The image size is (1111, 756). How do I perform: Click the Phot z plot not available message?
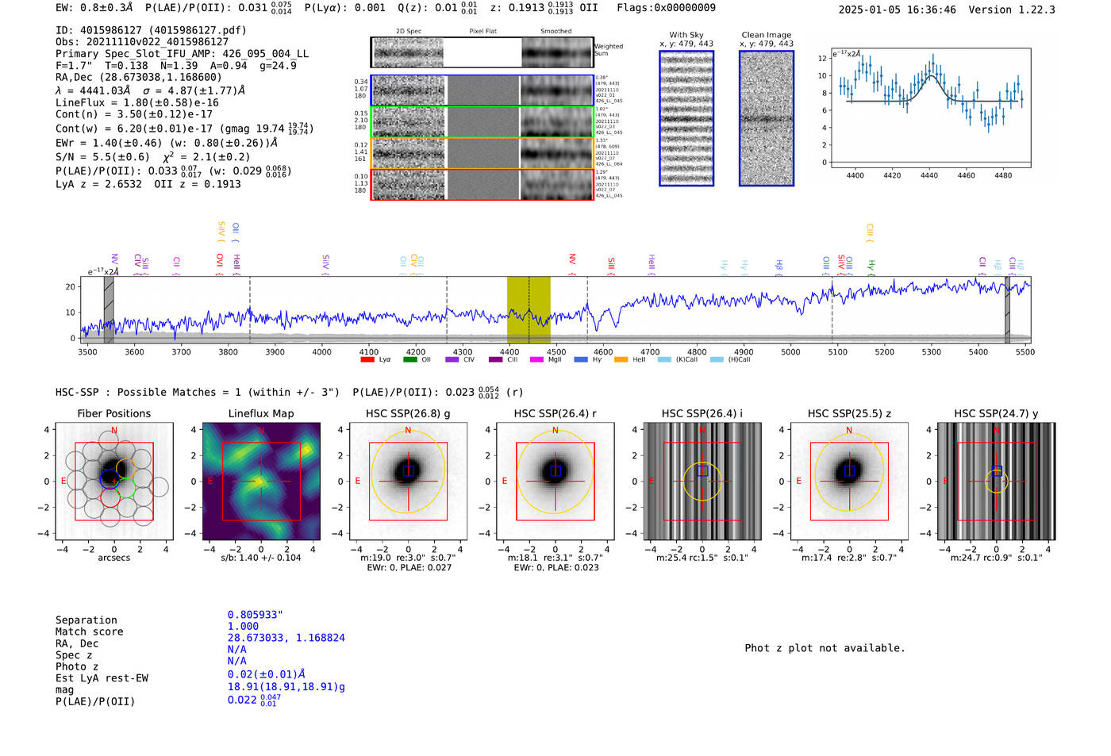point(825,648)
